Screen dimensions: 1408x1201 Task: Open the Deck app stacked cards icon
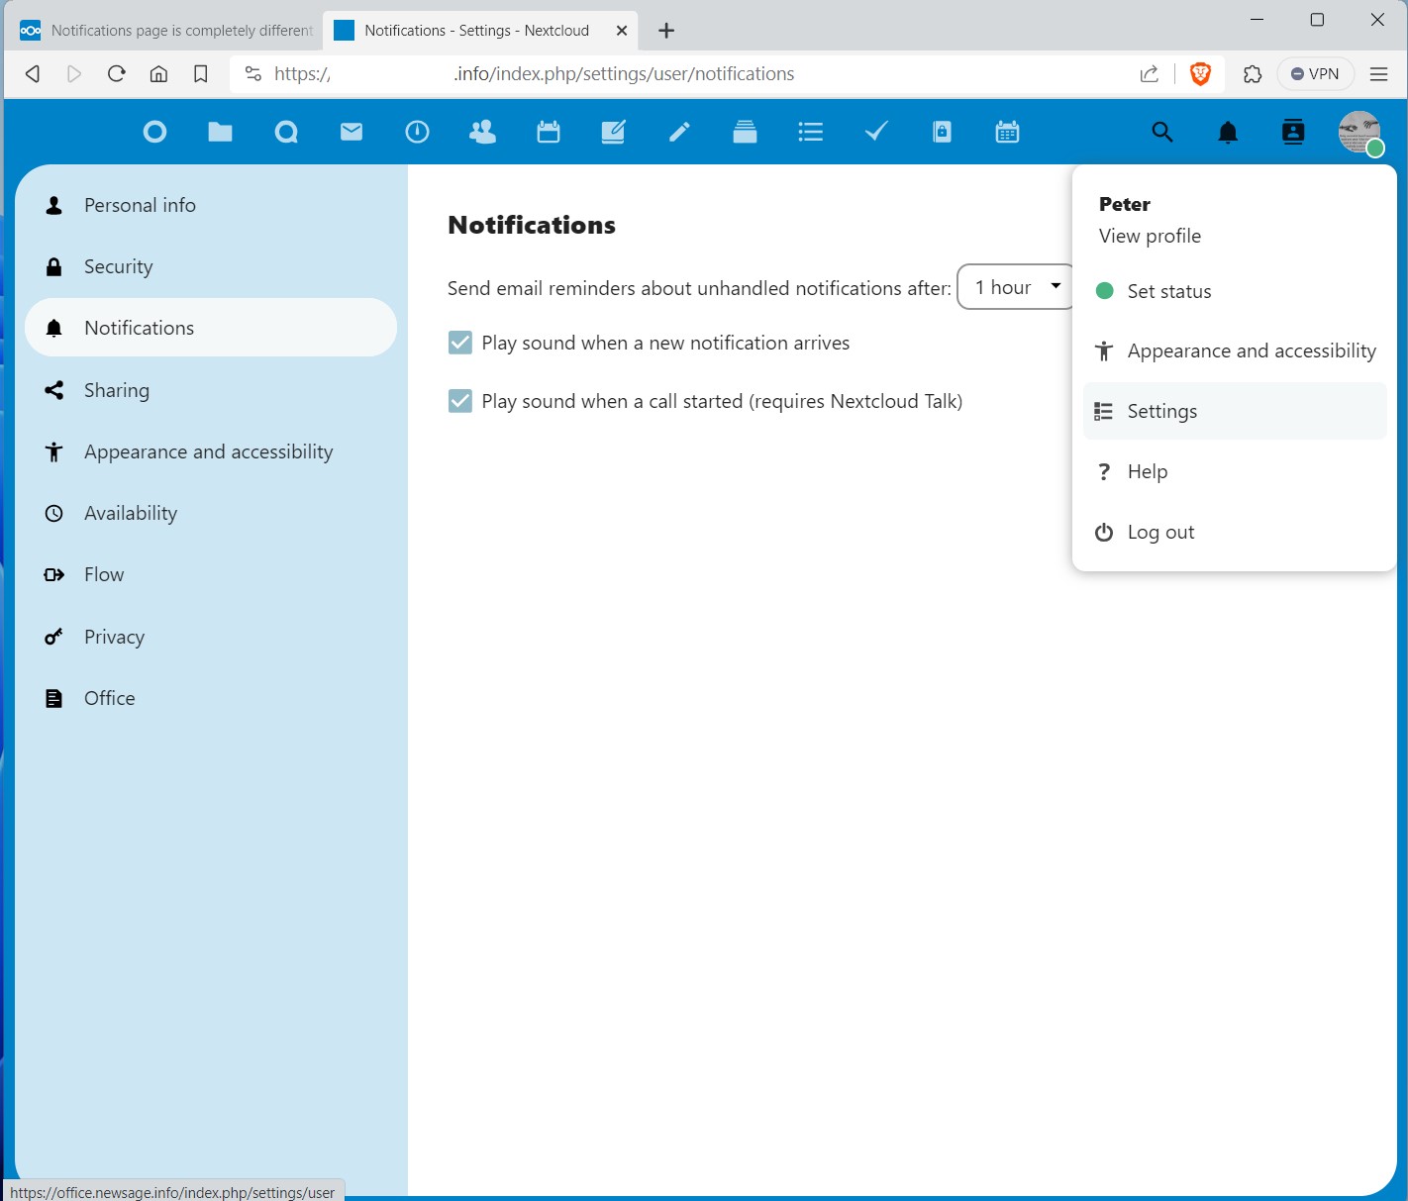coord(745,132)
